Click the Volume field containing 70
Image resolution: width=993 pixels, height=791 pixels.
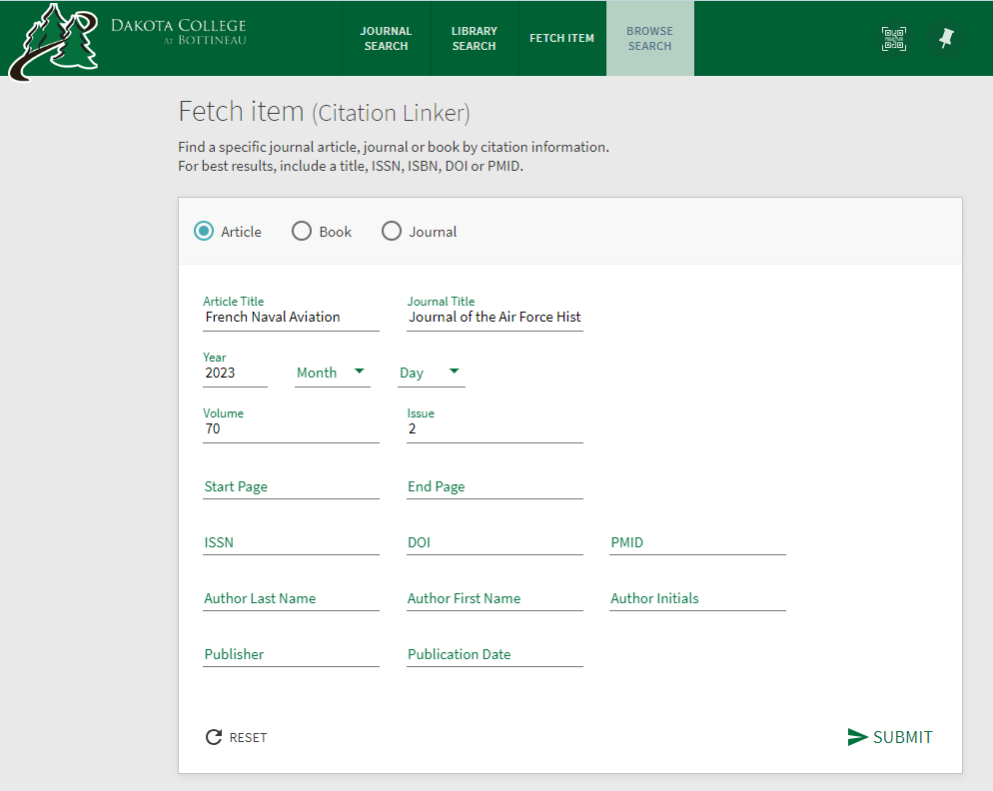point(292,428)
